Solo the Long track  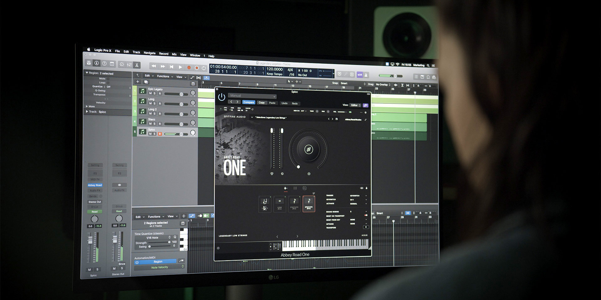(x=155, y=103)
